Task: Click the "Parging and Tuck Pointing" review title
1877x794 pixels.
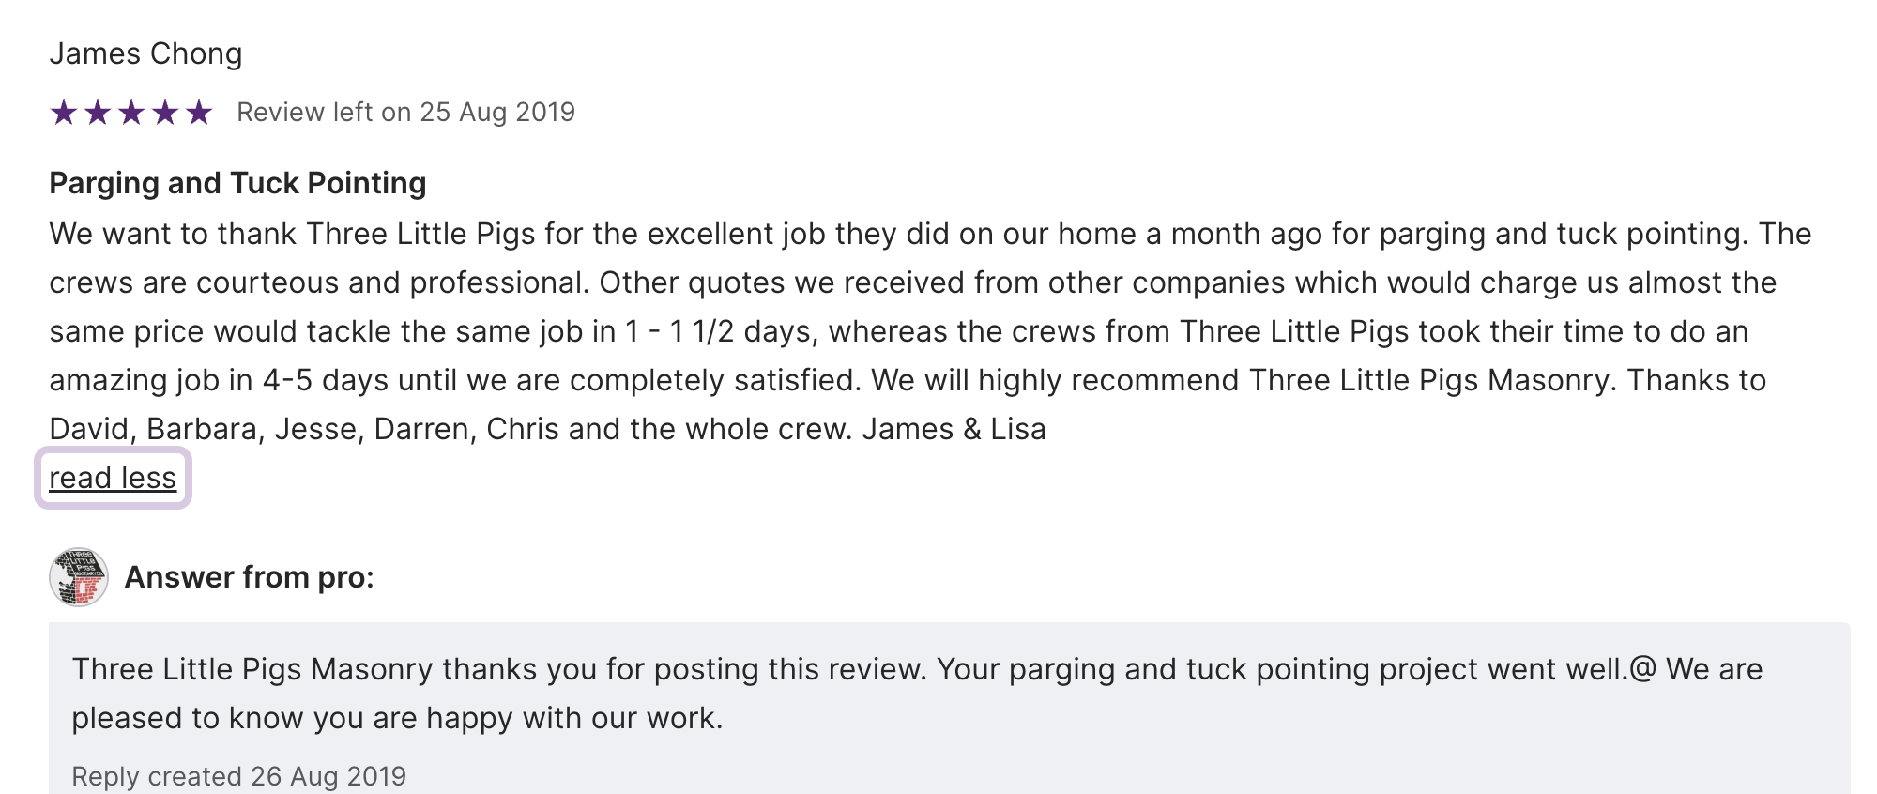Action: [237, 183]
